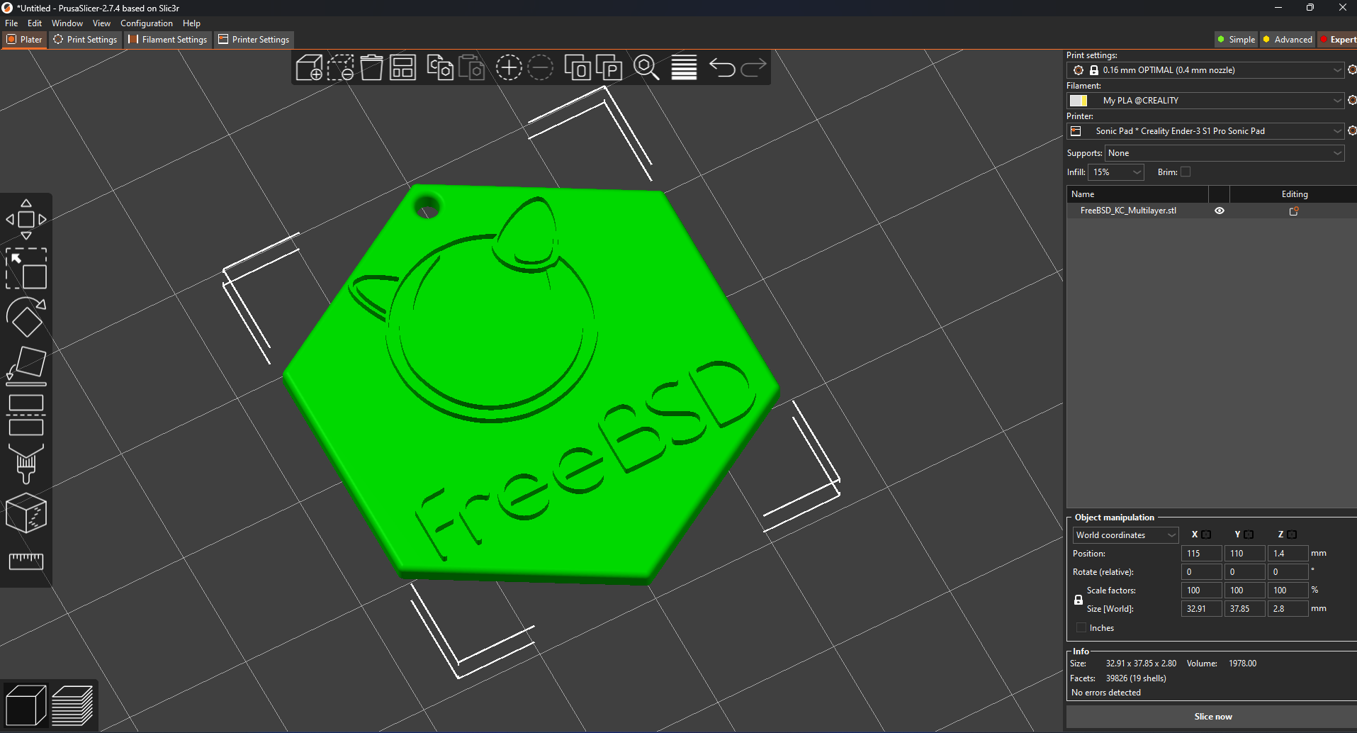Click the Delete all trash icon
Viewport: 1357px width, 733px height.
371,68
